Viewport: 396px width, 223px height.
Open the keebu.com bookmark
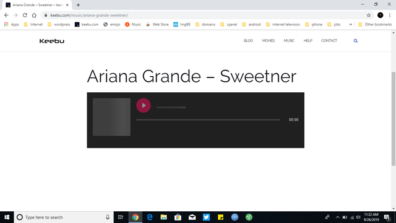(87, 25)
